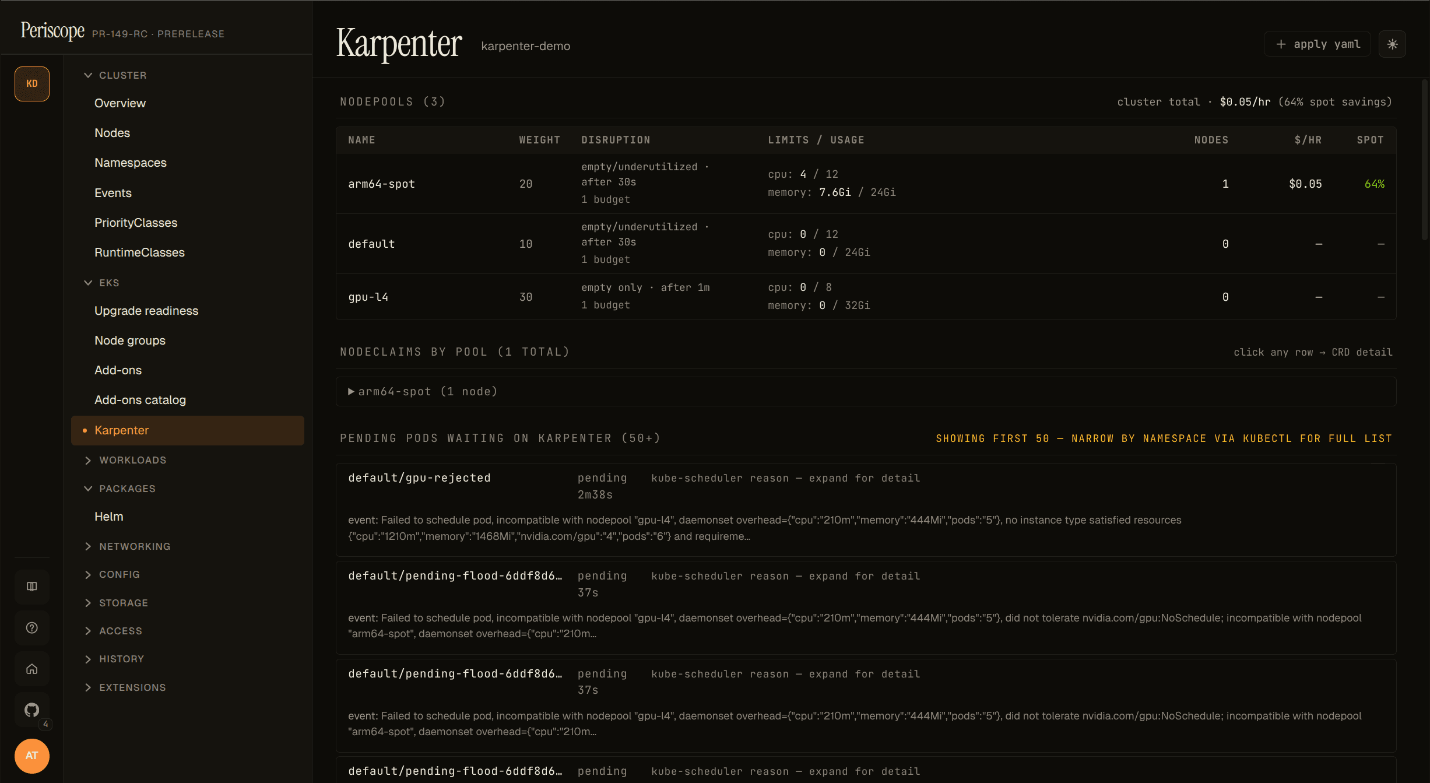This screenshot has height=783, width=1430.
Task: Click the gpu-l4 'empty only · after 1m' disruption
Action: click(x=645, y=288)
